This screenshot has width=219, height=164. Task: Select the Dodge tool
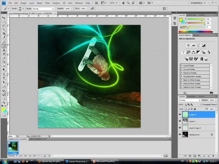coord(4,70)
